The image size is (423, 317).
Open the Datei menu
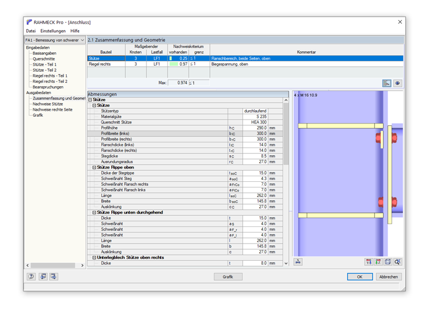[31, 31]
